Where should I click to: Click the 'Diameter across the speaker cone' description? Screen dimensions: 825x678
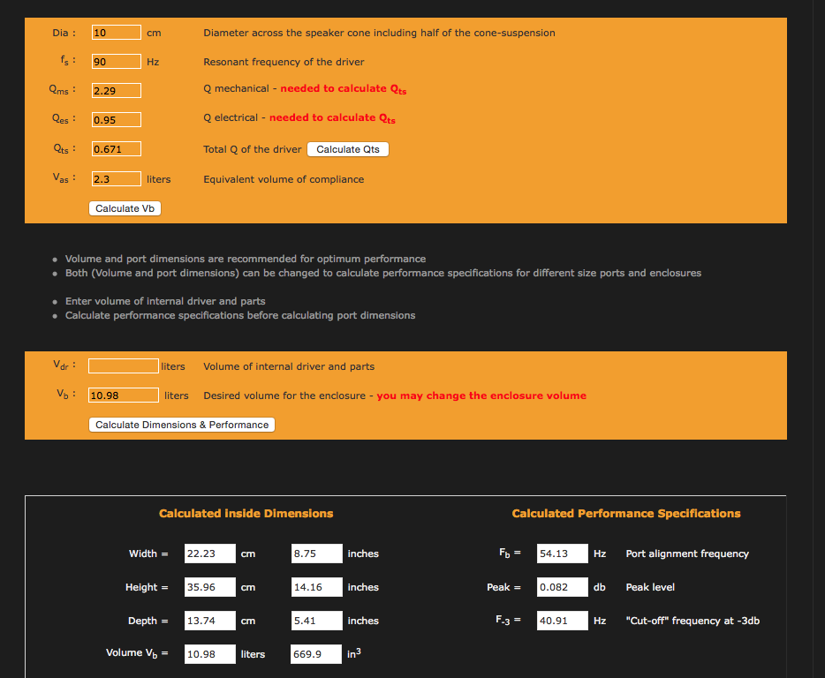[379, 33]
